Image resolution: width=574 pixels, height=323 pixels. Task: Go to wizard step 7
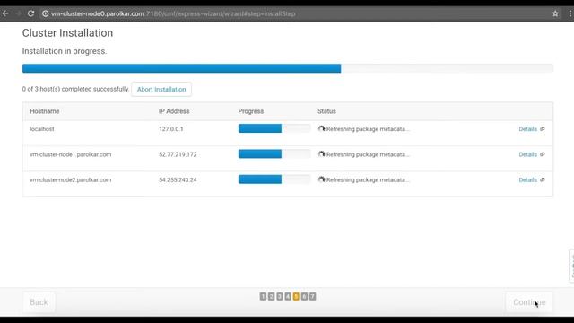coord(312,296)
